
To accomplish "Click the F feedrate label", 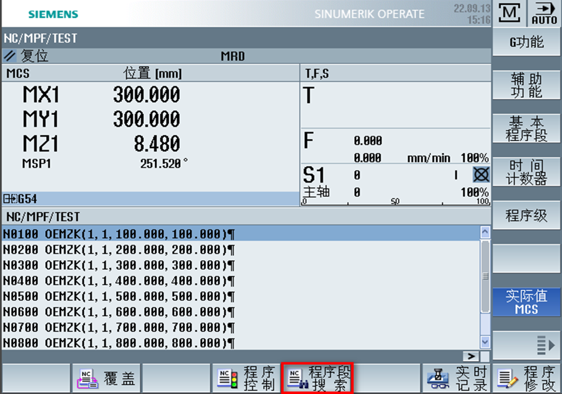I will coord(309,140).
